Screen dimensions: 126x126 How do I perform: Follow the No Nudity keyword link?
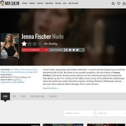point(15,70)
